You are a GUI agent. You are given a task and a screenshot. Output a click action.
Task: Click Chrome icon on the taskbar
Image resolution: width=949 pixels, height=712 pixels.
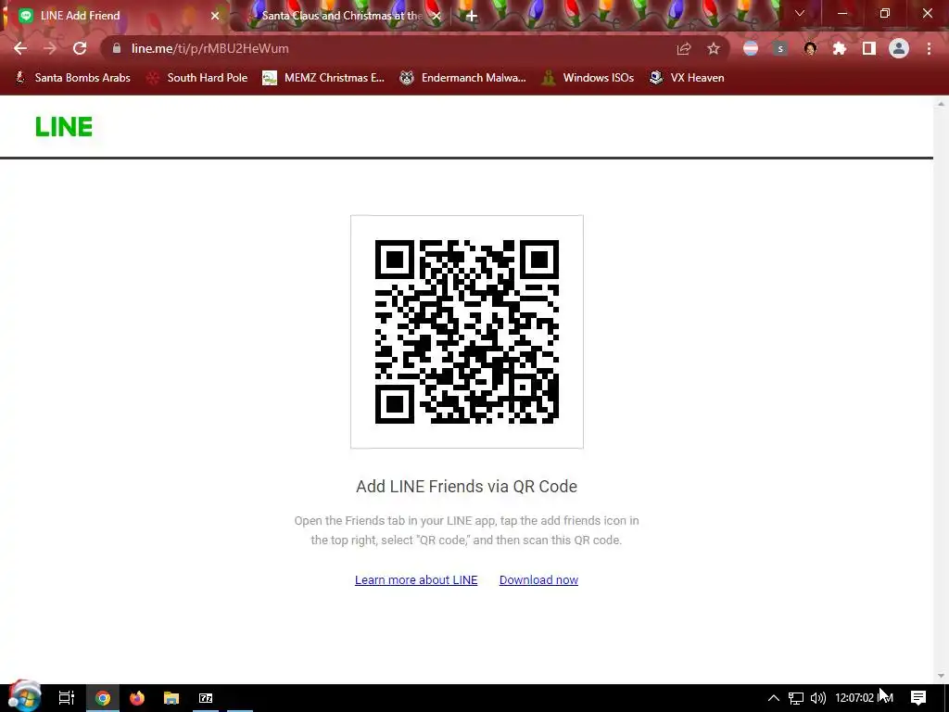pyautogui.click(x=103, y=698)
